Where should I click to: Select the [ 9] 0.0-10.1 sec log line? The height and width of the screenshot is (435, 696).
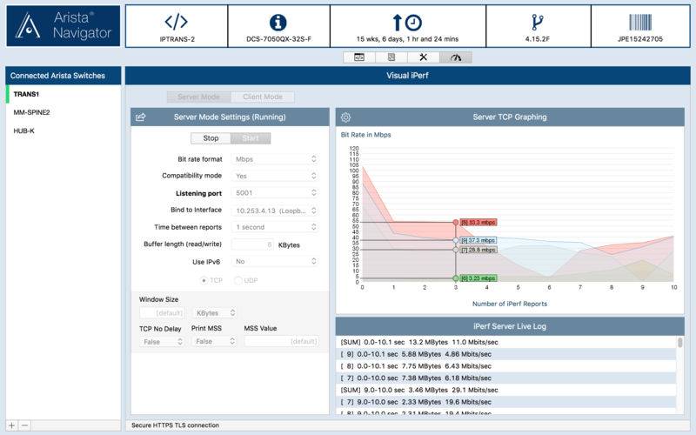(506, 354)
